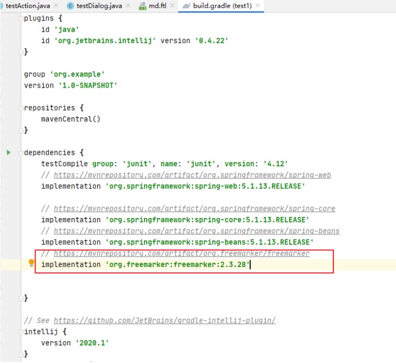The width and height of the screenshot is (396, 363).
Task: Click fold end marker of intellij block
Action: [21, 354]
